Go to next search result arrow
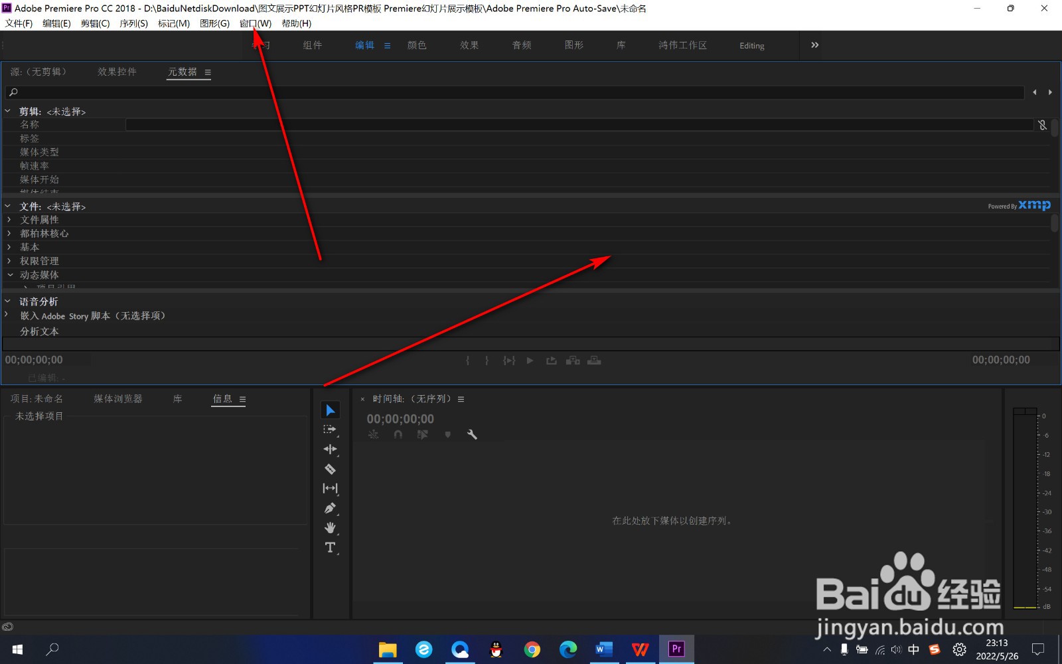This screenshot has width=1062, height=664. pos(1050,92)
